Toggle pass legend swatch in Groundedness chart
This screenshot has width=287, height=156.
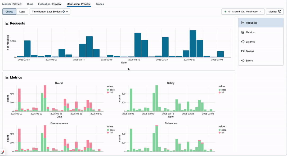tap(108, 130)
